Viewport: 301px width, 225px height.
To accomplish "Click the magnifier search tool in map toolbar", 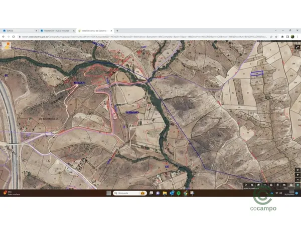I will pos(251,185).
